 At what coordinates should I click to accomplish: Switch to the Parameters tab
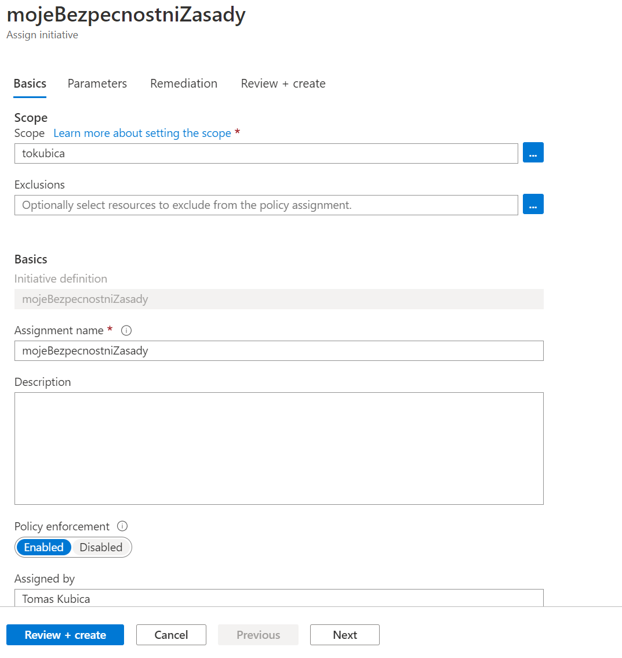[x=97, y=84]
